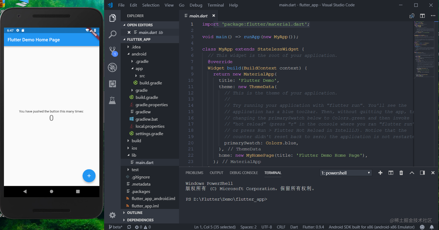Close main.dart in Open Editors list

pos(129,32)
